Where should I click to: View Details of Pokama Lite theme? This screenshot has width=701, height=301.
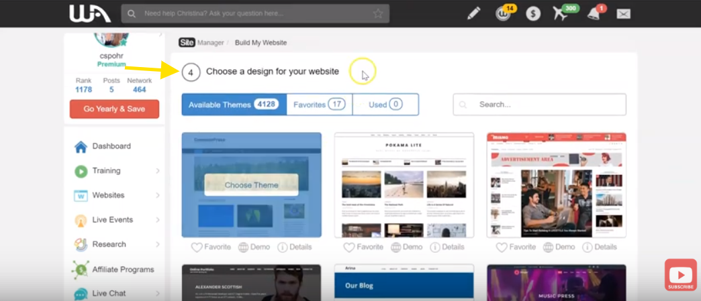[447, 247]
